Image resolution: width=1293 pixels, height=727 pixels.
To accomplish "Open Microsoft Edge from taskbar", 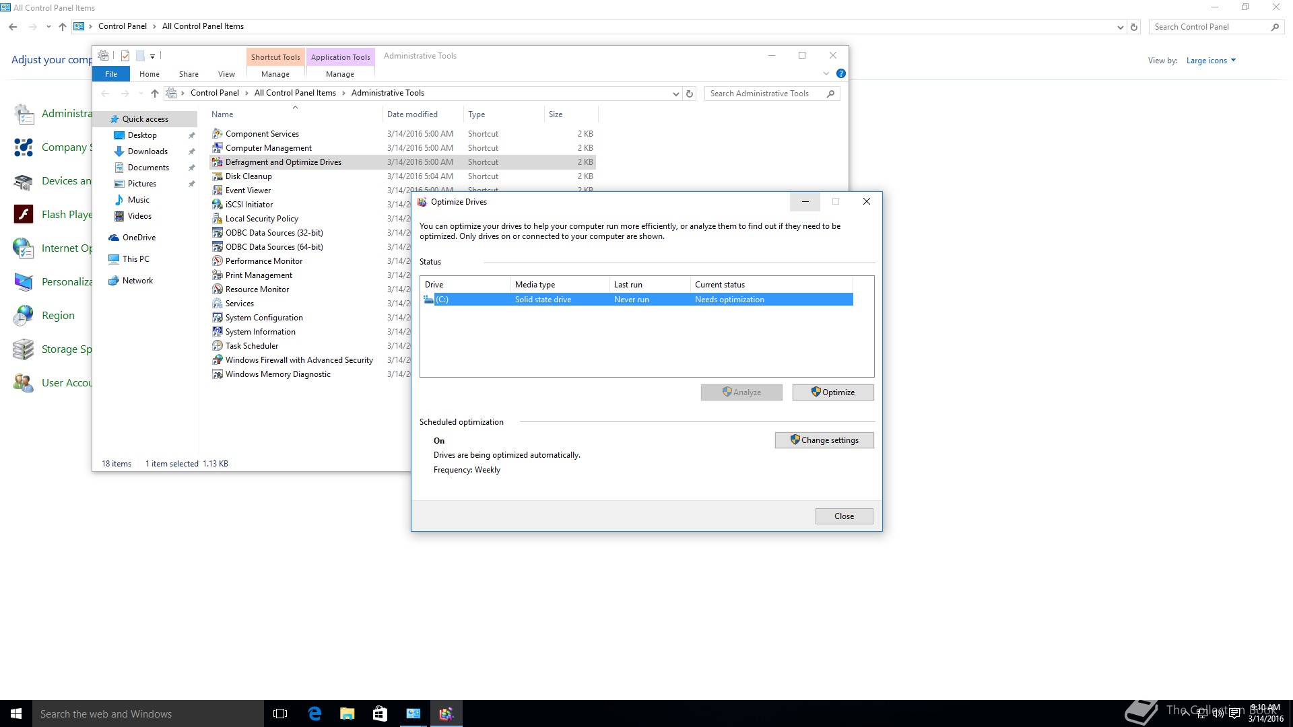I will click(314, 714).
